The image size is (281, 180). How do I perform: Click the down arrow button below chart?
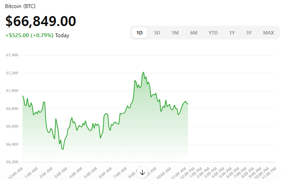pos(142,172)
